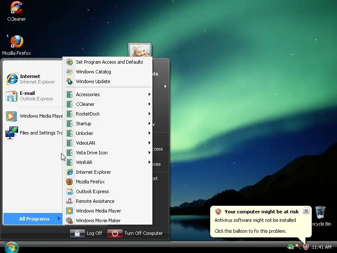This screenshot has height=253, width=337.
Task: Select Set Program Access and Defaults entry
Action: point(108,62)
